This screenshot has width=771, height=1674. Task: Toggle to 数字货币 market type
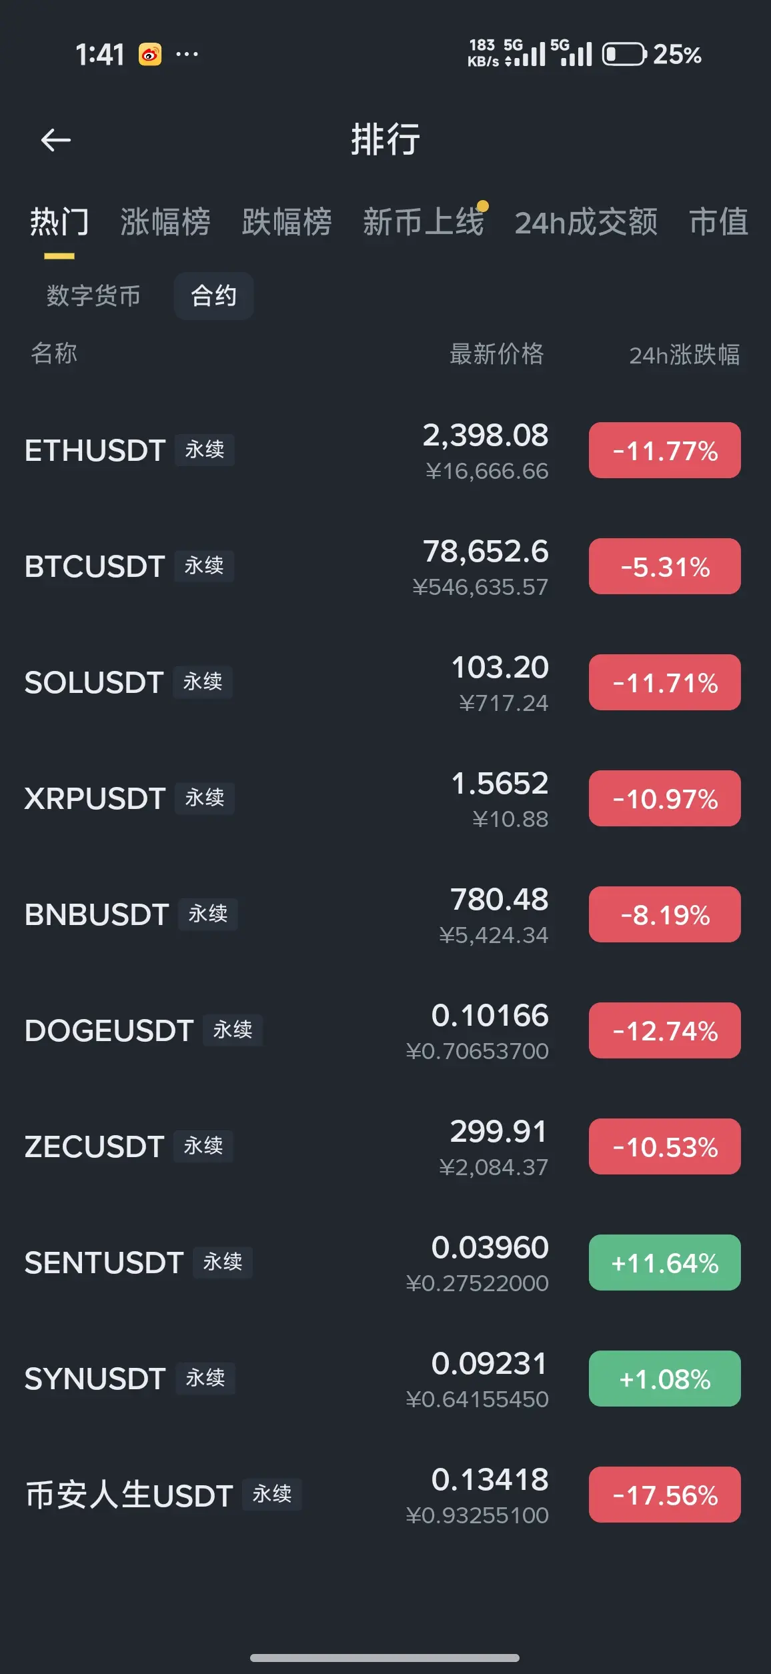(93, 295)
